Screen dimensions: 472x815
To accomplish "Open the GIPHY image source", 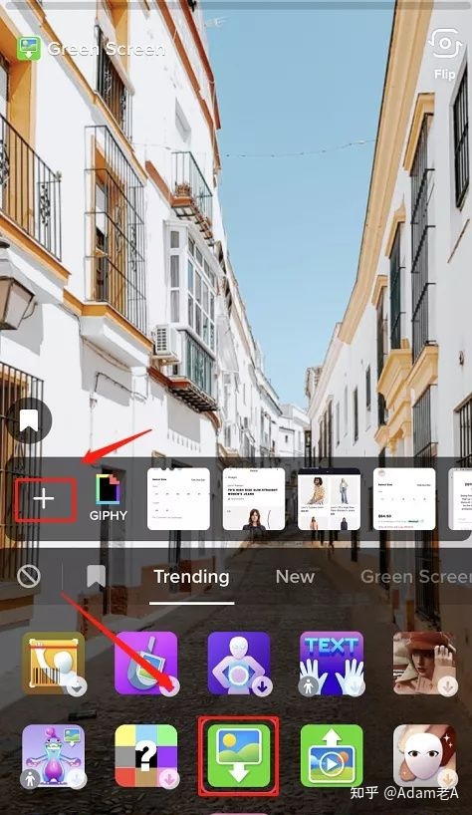I will tap(108, 497).
